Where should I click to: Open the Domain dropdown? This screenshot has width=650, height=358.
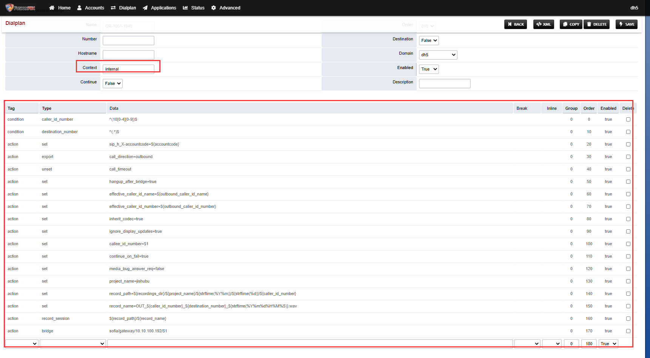438,55
